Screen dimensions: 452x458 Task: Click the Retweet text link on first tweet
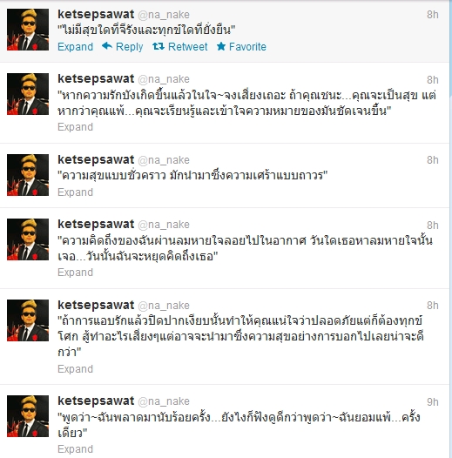[x=188, y=47]
